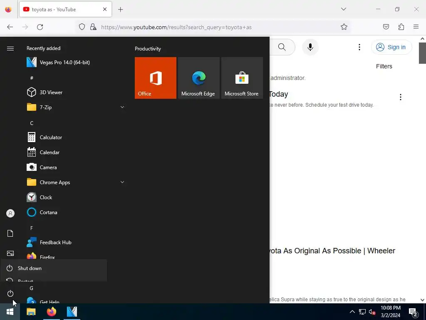Click the # group header in app list
The image size is (426, 320).
coord(32,78)
